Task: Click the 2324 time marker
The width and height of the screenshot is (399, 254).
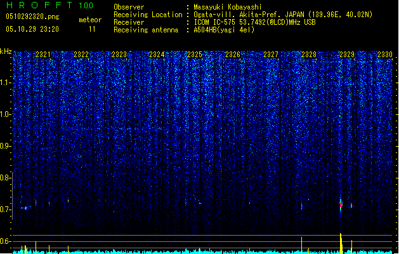Action: (157, 55)
